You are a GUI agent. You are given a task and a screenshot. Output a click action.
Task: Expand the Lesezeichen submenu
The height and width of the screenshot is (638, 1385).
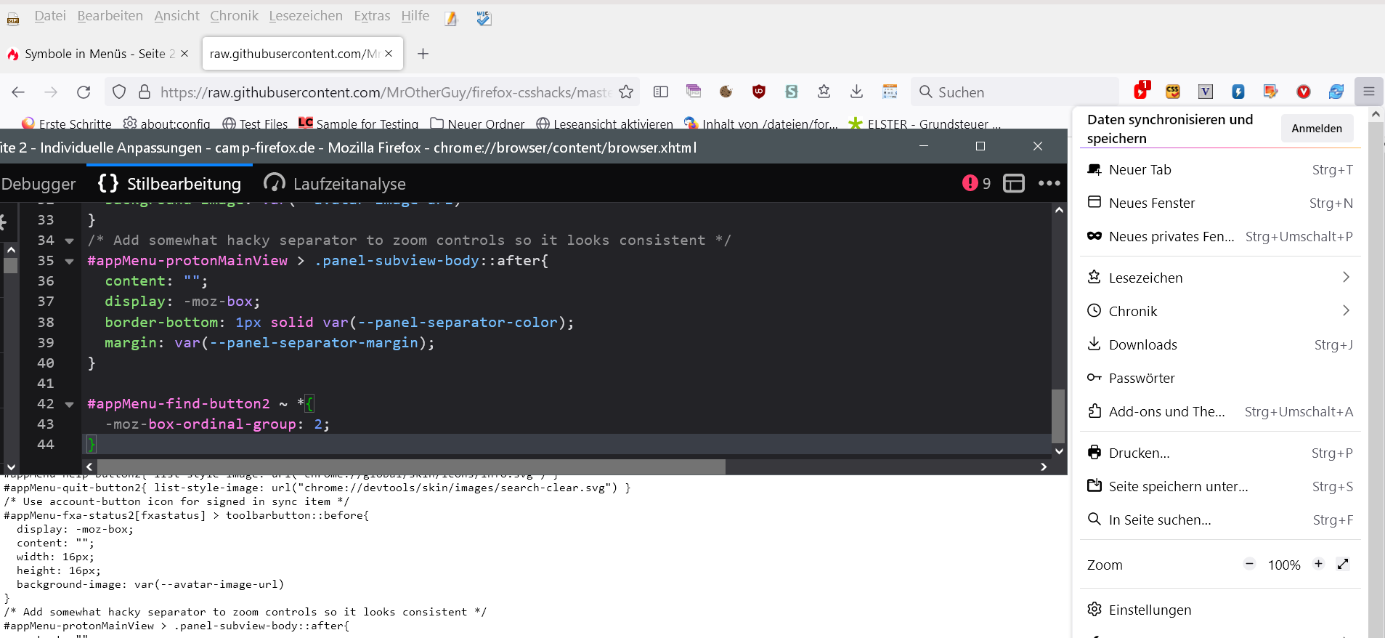pyautogui.click(x=1346, y=278)
